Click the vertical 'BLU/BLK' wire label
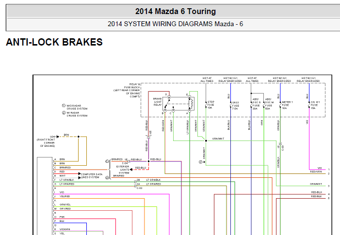Viewport: 340px width, 235px height. (249, 125)
